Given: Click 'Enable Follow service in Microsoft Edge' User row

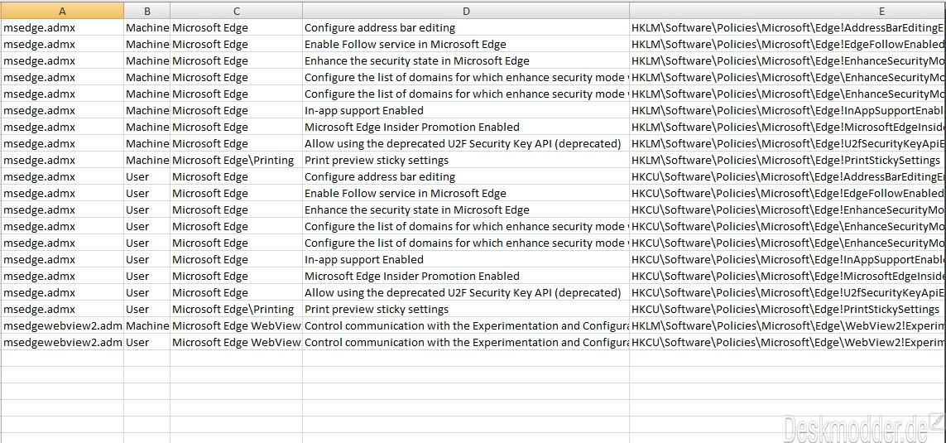Looking at the screenshot, I should click(466, 193).
